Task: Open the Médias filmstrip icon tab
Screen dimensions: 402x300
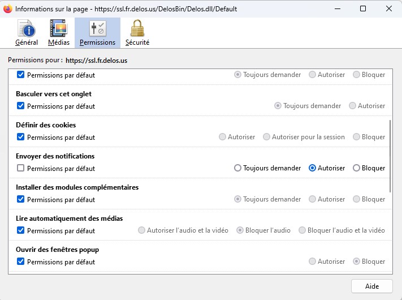Action: pos(59,33)
